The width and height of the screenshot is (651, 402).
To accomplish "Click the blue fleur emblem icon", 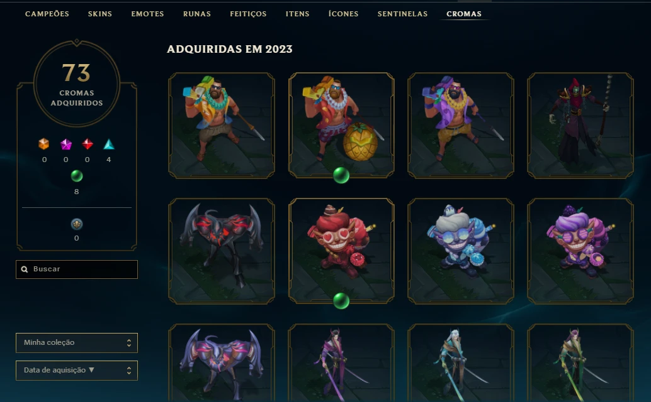I will pos(76,224).
